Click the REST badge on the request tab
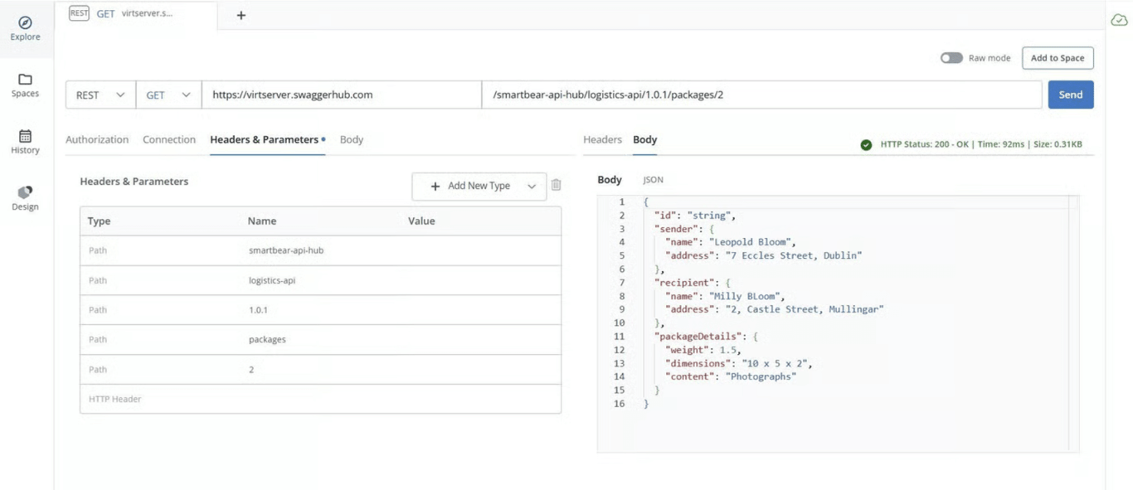Viewport: 1133px width, 490px height. click(79, 14)
